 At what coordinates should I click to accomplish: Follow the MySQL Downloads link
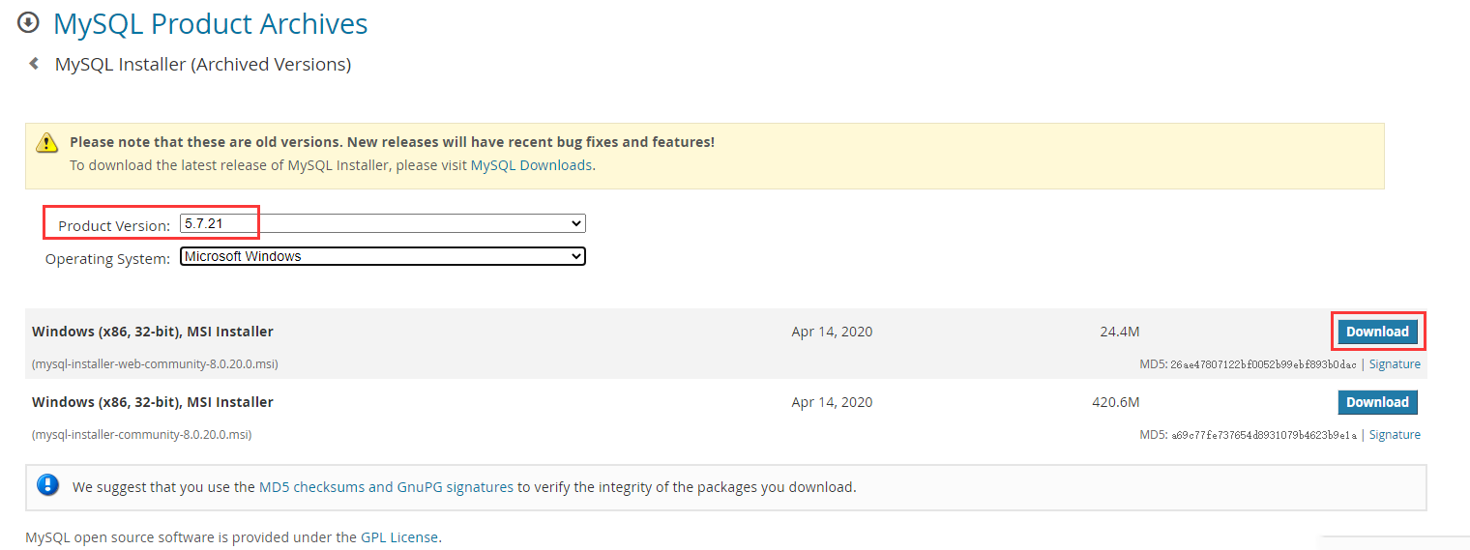(x=531, y=165)
